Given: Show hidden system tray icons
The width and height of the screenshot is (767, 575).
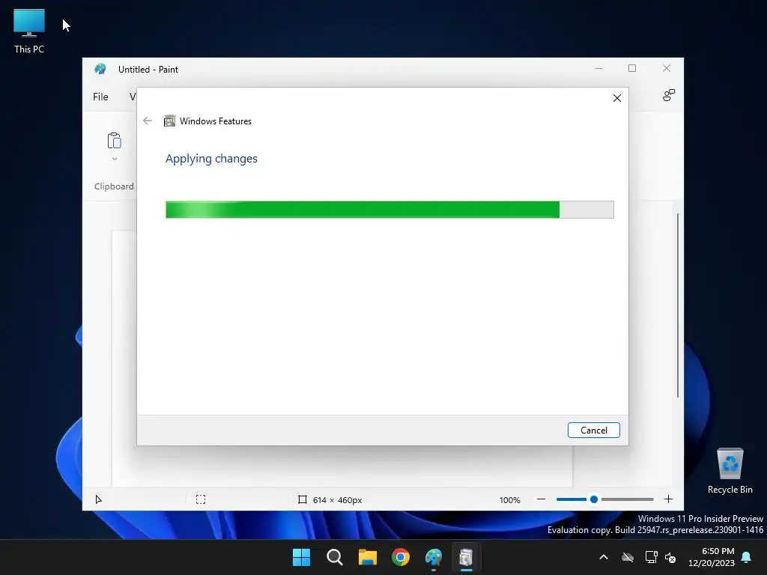Looking at the screenshot, I should (x=604, y=557).
